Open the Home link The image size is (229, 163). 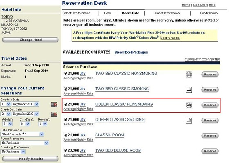point(186,5)
